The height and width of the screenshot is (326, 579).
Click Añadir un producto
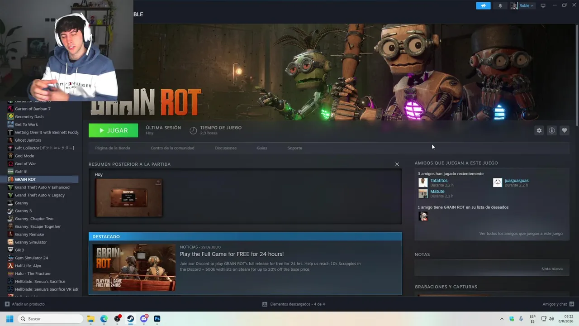tap(25, 304)
